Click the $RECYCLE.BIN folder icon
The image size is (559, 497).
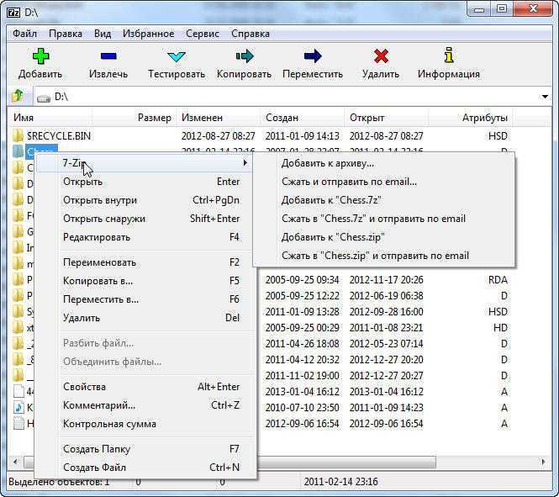pos(17,136)
